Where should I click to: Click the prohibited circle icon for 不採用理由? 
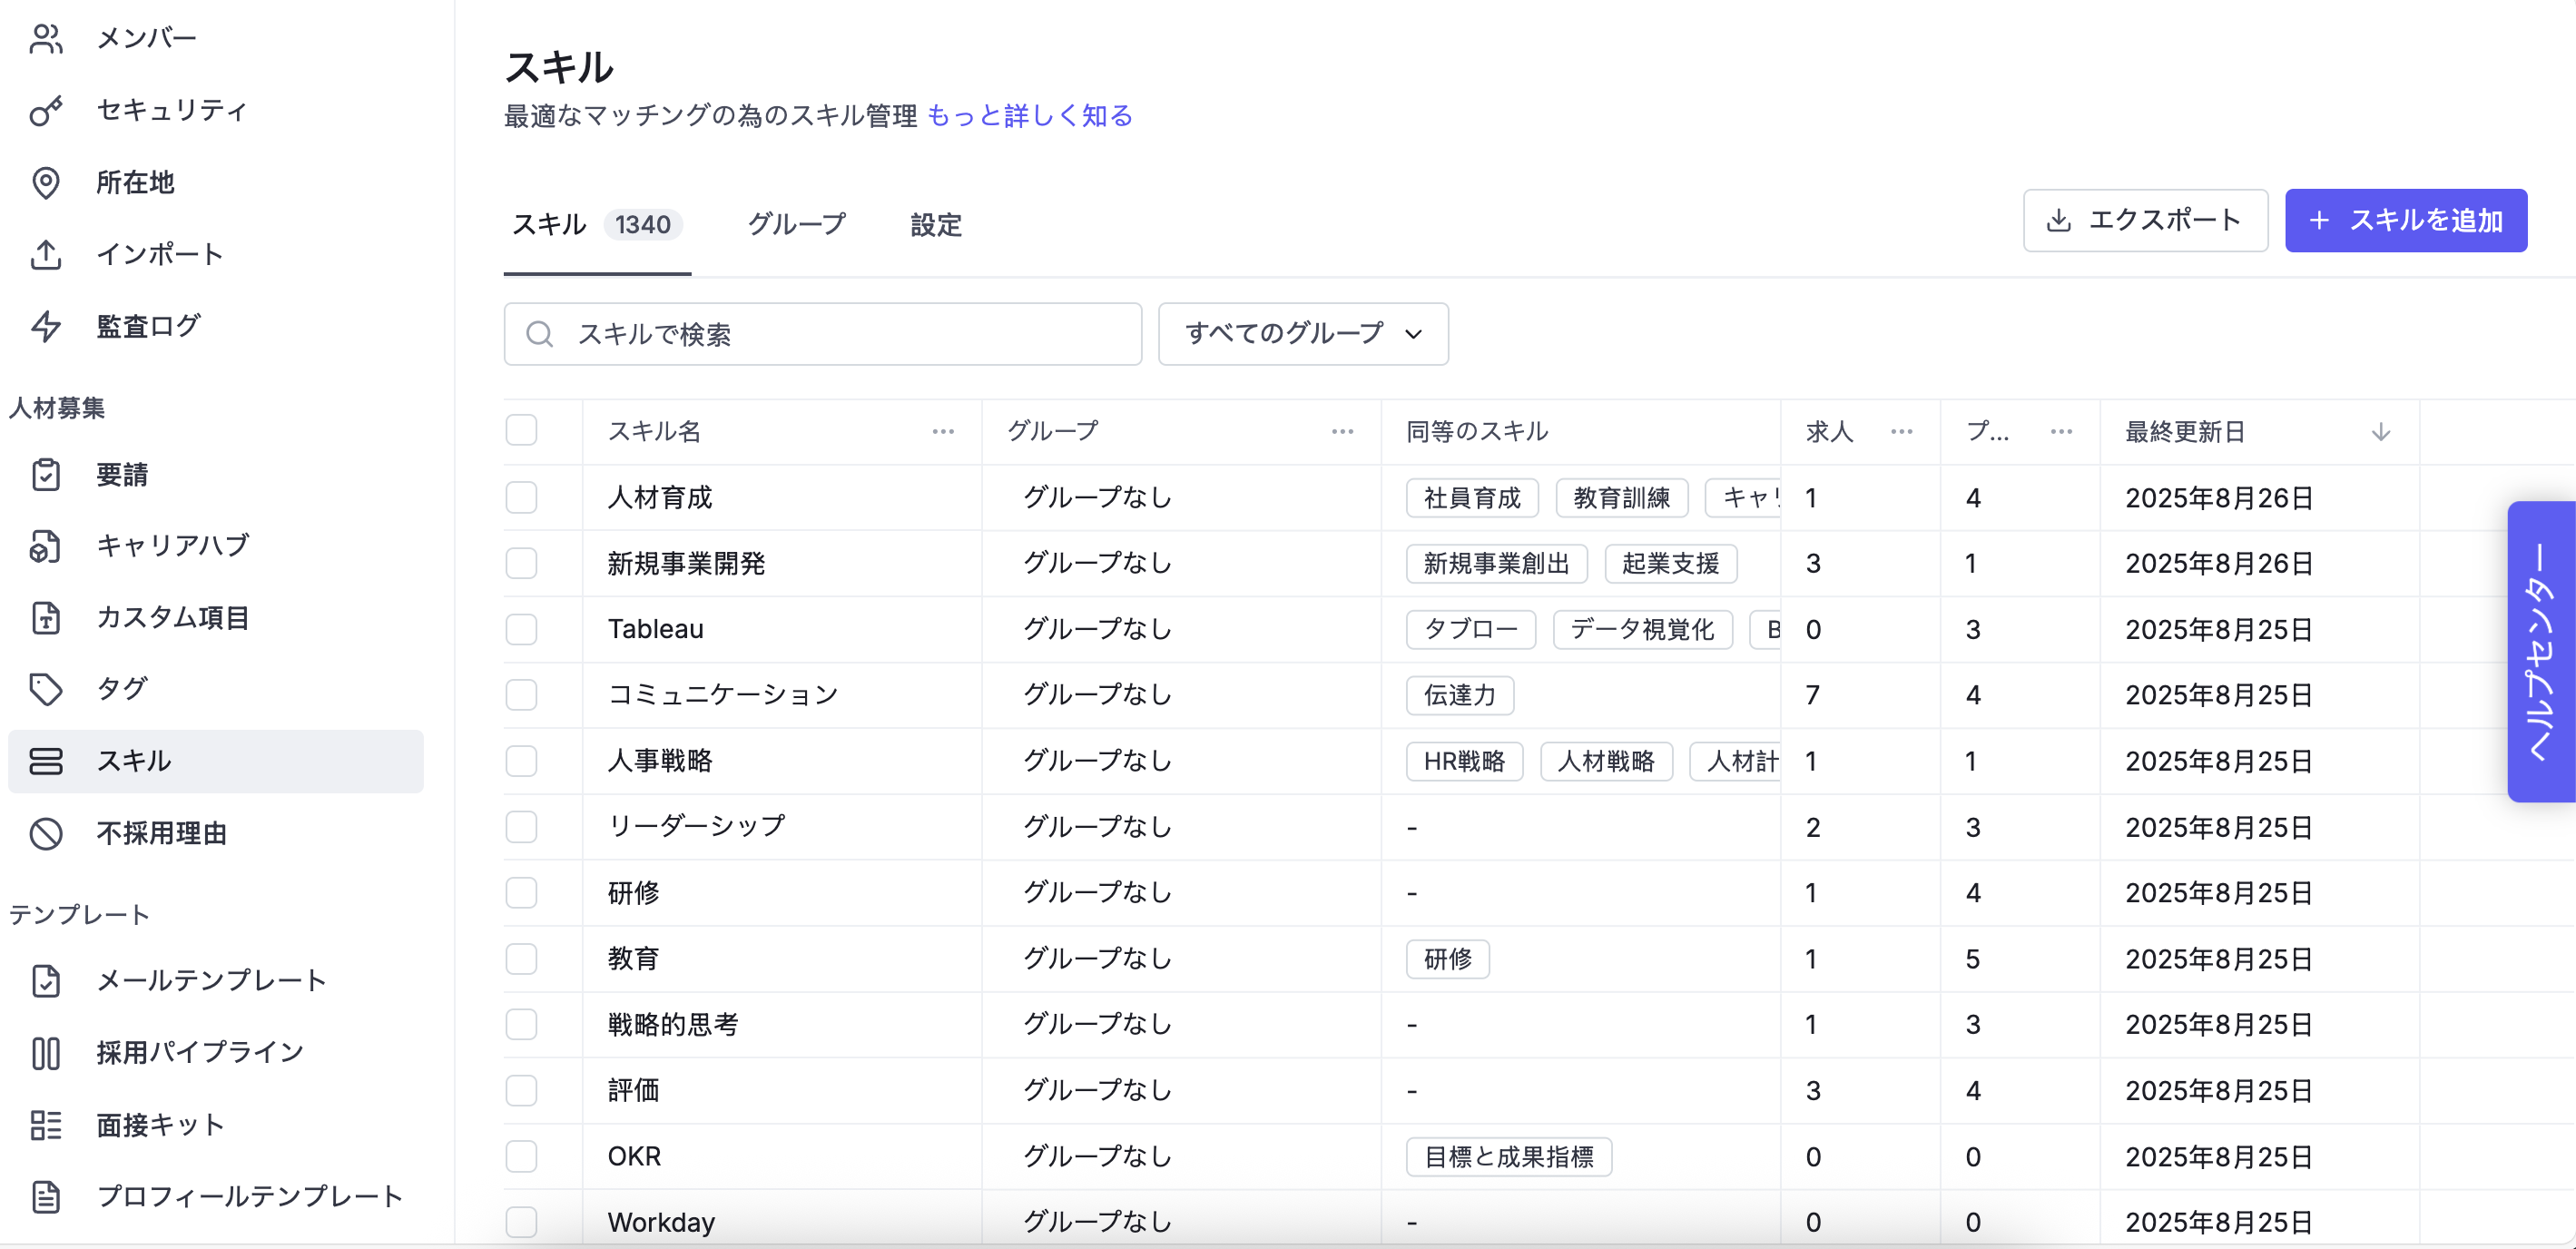click(46, 833)
